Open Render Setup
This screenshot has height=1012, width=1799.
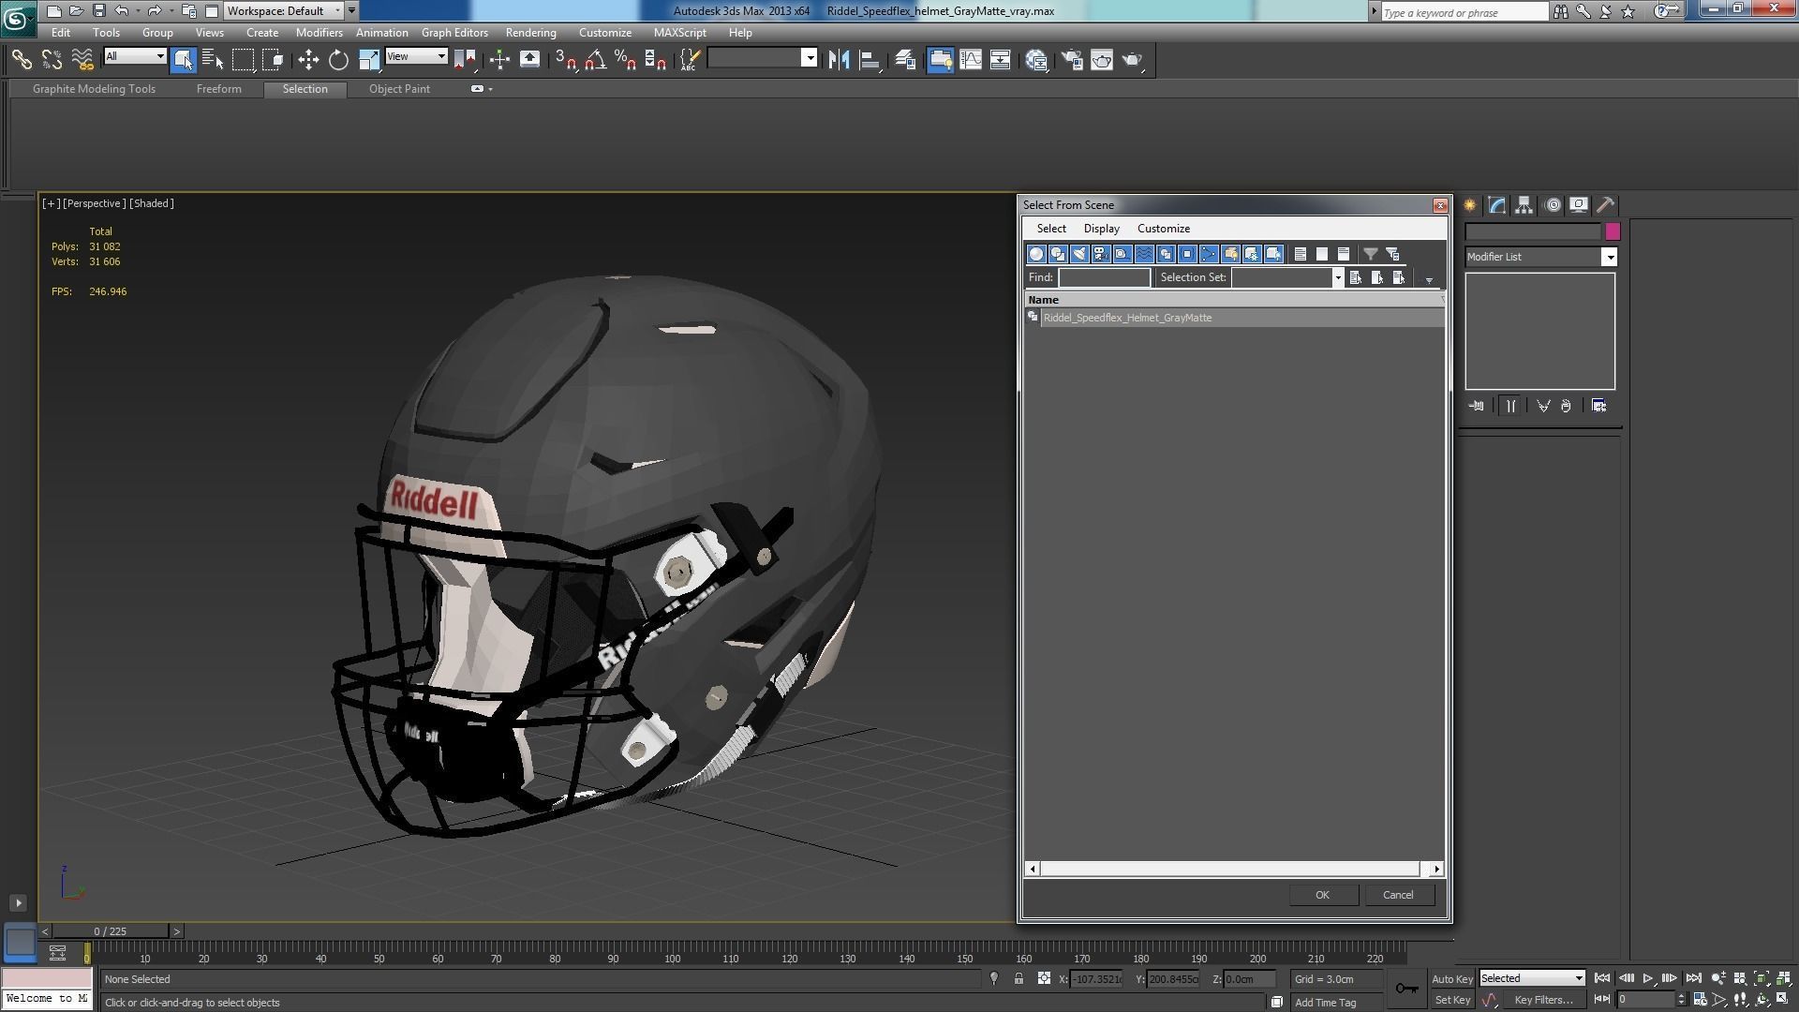click(1072, 60)
